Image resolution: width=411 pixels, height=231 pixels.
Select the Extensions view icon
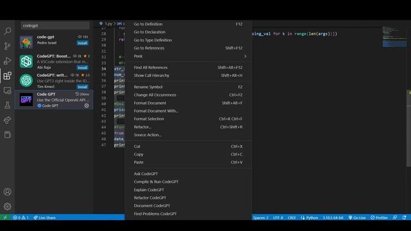click(7, 76)
